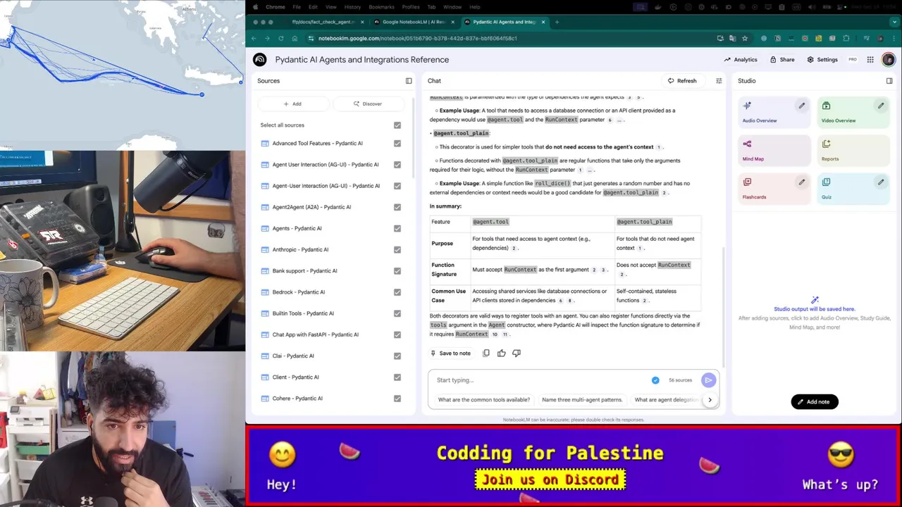The width and height of the screenshot is (902, 507).
Task: Click Bedrock source document icon
Action: 265,292
